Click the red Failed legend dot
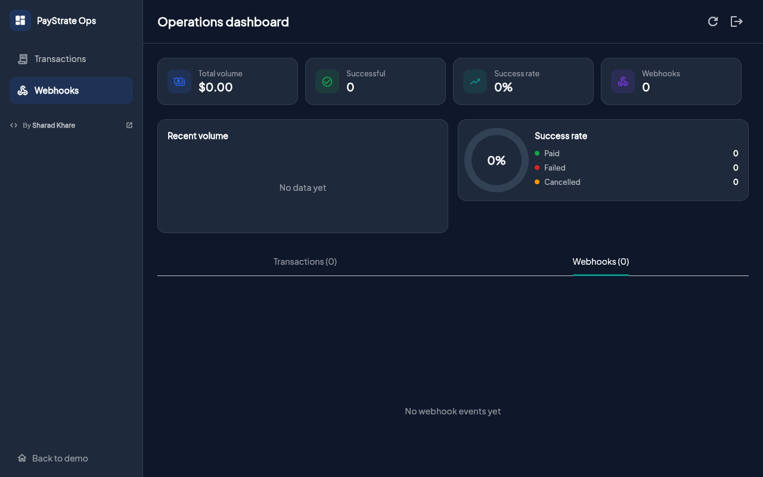This screenshot has width=763, height=477. pos(537,168)
